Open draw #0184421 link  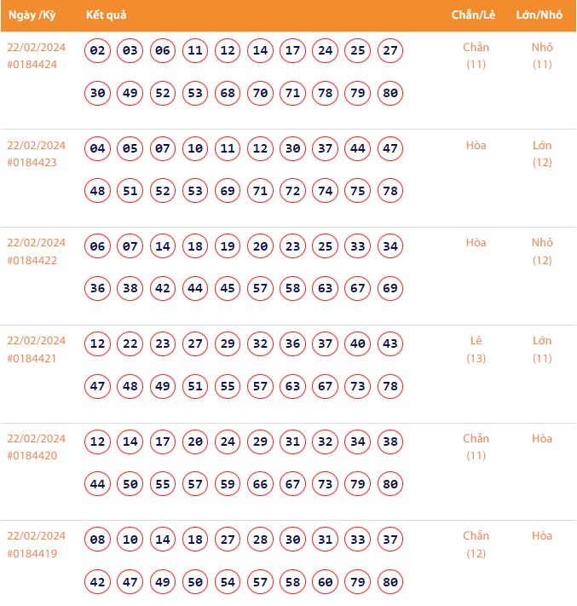[32, 358]
